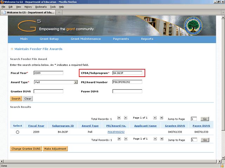Viewport: 225px width, 168px height.
Task: Sort by Grantee DUNS column
Action: coord(175,126)
